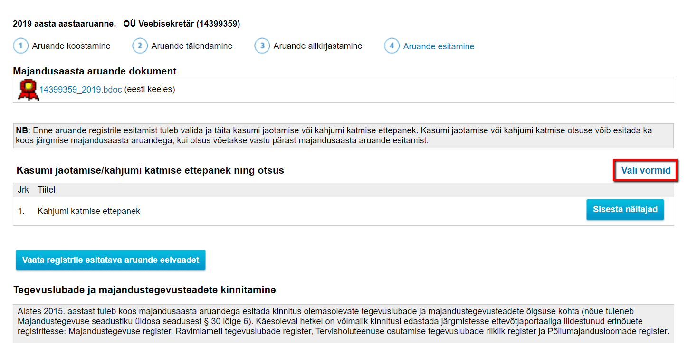Image resolution: width=688 pixels, height=343 pixels.
Task: Click the Tiitel column header
Action: point(47,190)
